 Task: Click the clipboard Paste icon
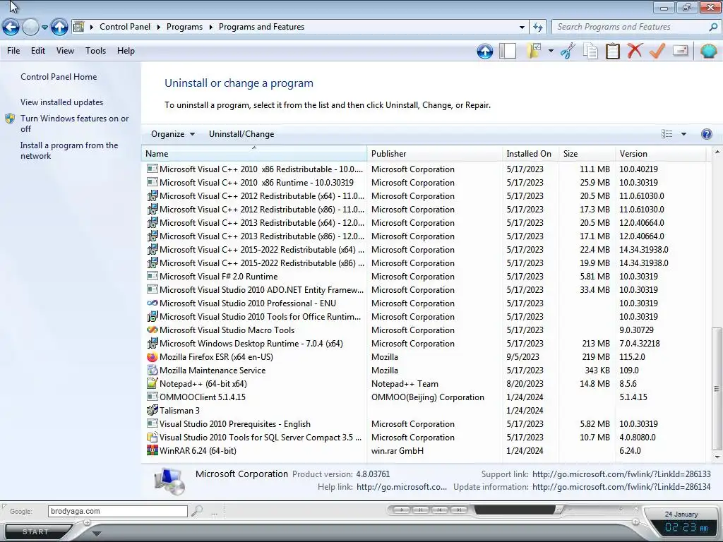612,51
